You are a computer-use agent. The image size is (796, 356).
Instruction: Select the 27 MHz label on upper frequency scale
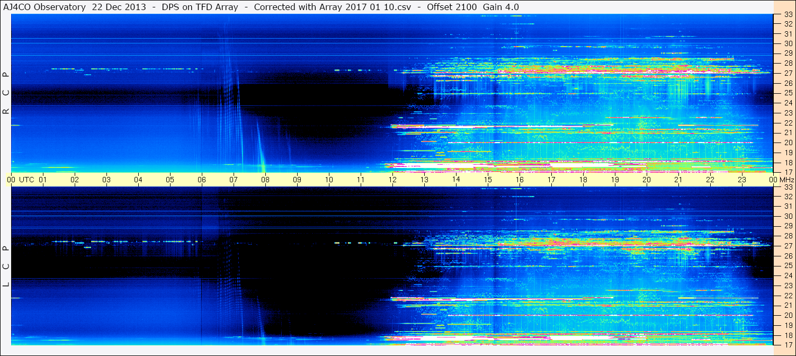tap(788, 73)
